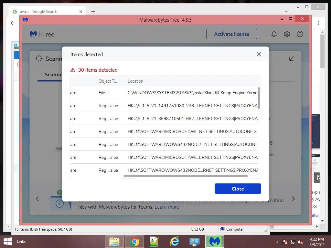Open Malwarebytes settings gear
This screenshot has width=331, height=248.
[x=287, y=34]
